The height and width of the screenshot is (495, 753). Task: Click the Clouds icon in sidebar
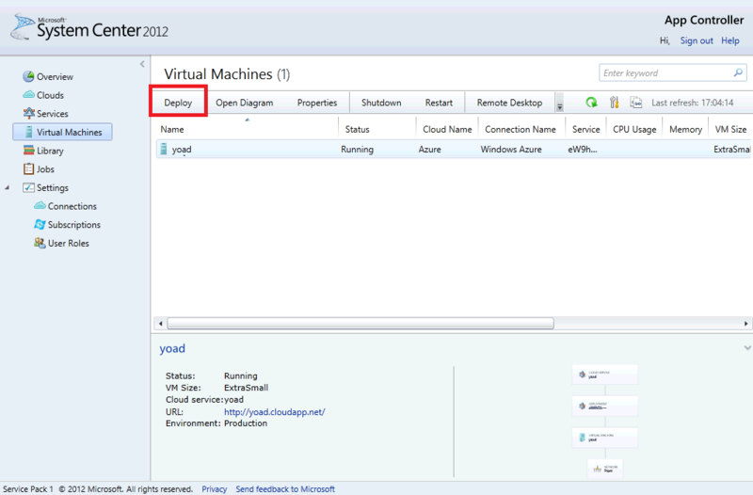click(x=29, y=95)
